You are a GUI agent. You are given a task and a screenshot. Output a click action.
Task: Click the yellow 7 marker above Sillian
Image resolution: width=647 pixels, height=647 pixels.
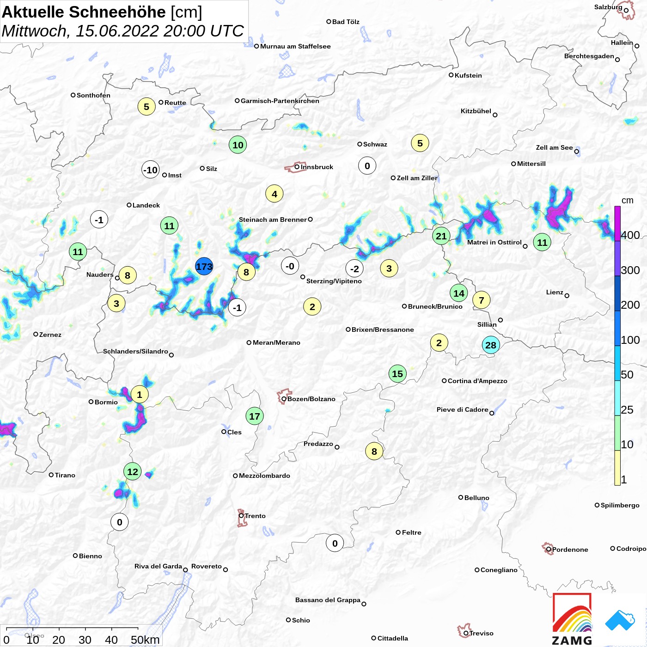pyautogui.click(x=482, y=300)
